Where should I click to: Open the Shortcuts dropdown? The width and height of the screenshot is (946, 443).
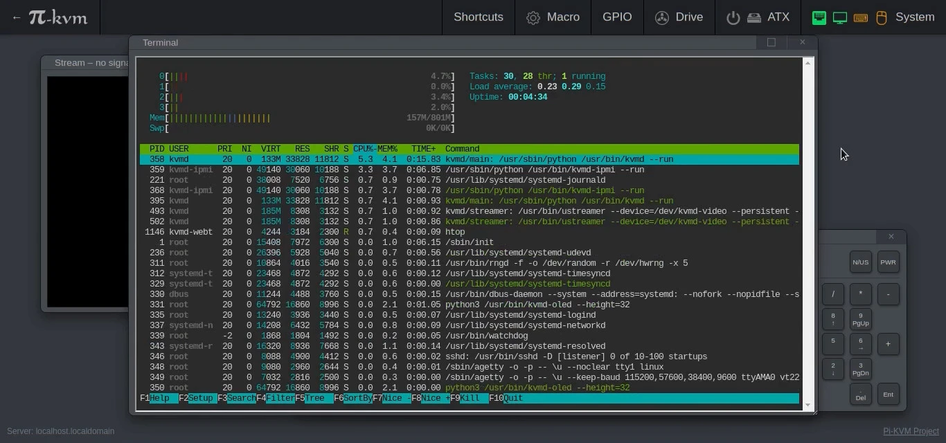(x=478, y=17)
